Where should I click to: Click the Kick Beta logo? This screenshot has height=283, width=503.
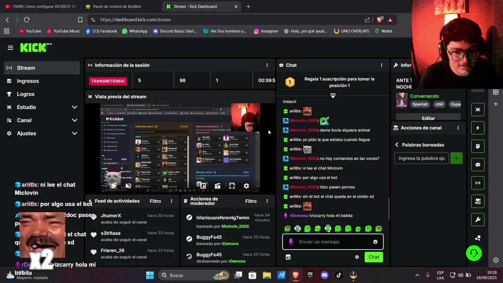[36, 48]
